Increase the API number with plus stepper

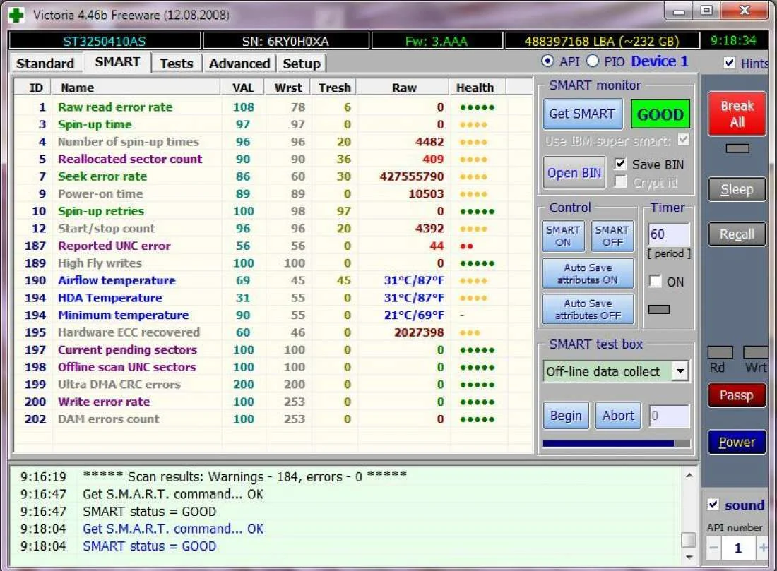coord(762,548)
